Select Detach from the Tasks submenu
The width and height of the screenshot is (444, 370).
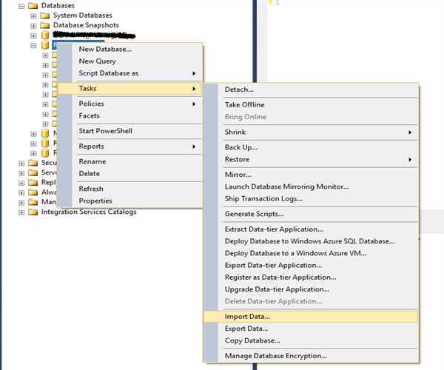239,90
